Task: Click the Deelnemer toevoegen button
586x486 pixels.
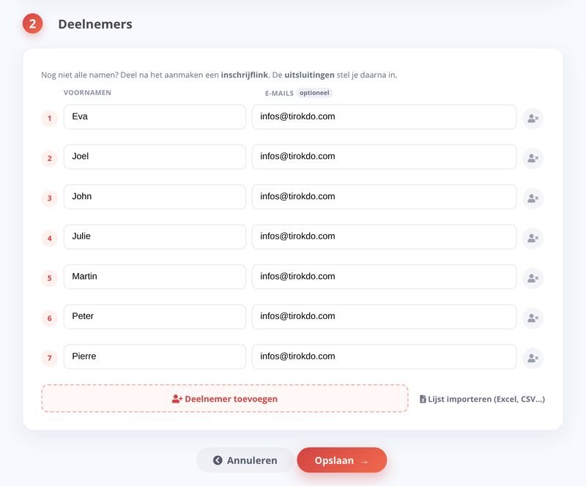Action: click(225, 399)
